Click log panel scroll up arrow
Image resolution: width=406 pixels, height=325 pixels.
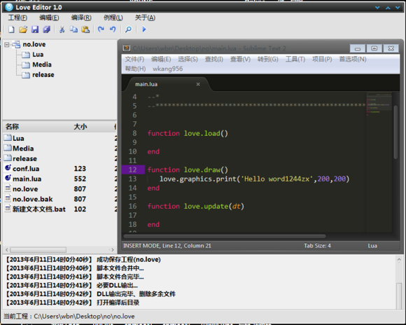pyautogui.click(x=399, y=259)
